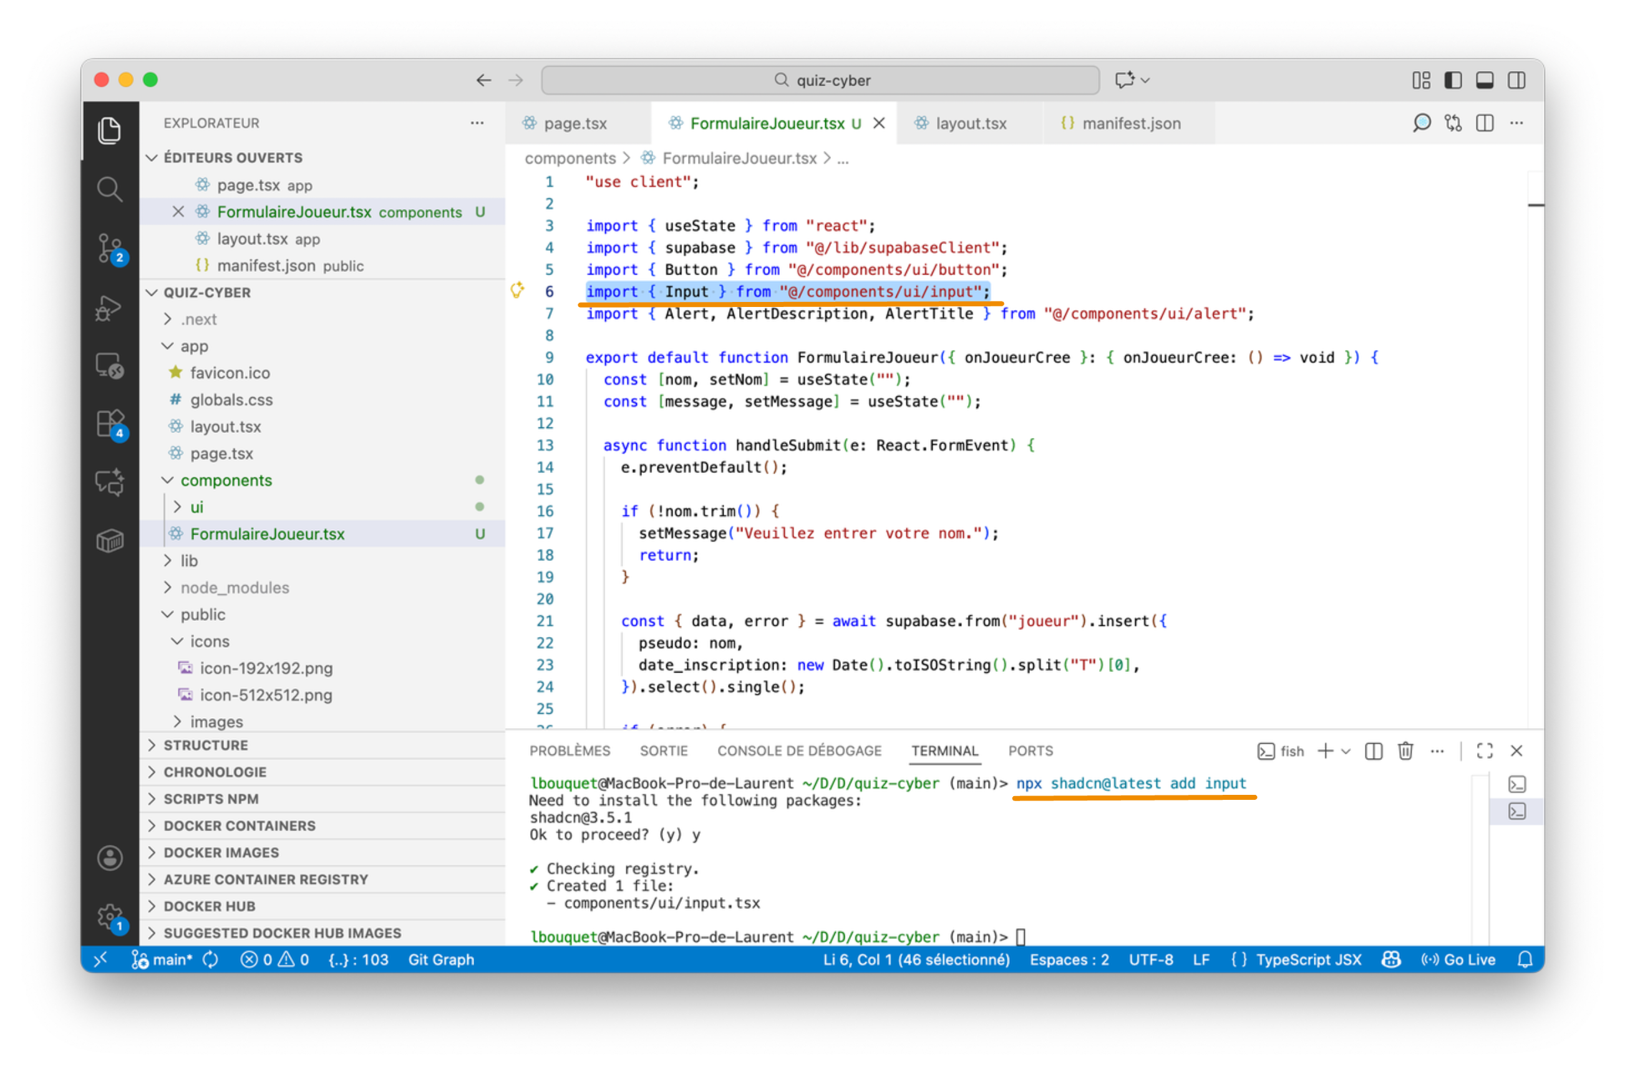Viewport: 1625px width, 1075px height.
Task: Open the Run and Debug view
Action: tap(110, 307)
